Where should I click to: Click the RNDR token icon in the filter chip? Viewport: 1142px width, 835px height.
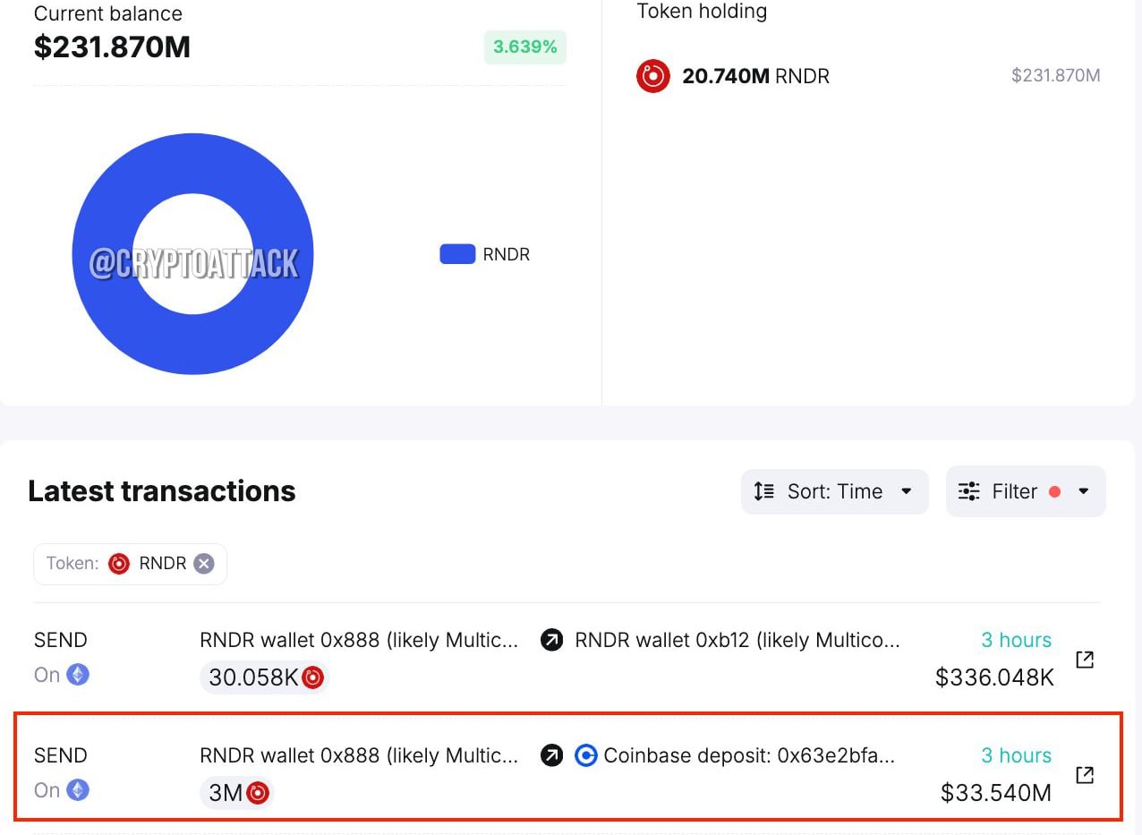(x=119, y=564)
